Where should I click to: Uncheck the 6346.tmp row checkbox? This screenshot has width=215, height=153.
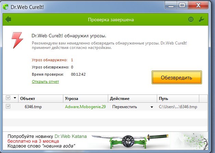8,106
